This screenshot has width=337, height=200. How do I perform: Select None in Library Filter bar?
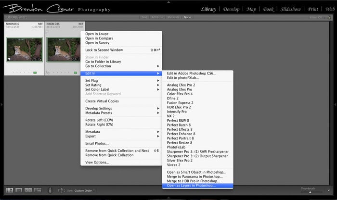pos(187,17)
